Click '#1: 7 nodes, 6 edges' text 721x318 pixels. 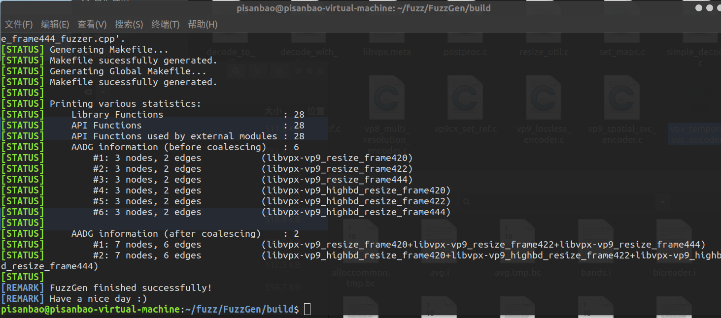(147, 245)
